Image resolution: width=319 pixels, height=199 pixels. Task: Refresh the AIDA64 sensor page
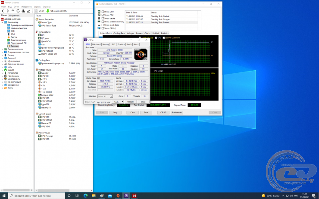click(18, 11)
